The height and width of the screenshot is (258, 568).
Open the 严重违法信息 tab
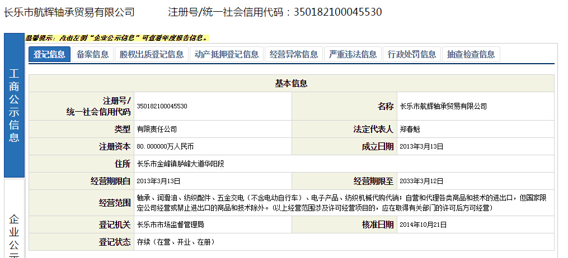click(x=353, y=54)
